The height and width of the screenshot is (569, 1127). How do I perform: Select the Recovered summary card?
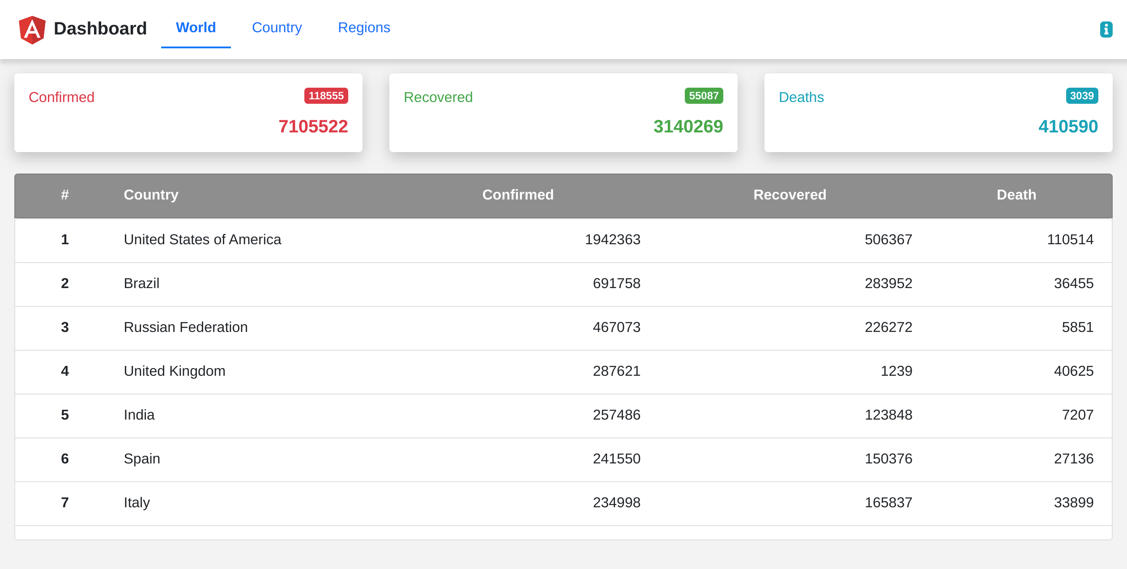pos(563,112)
